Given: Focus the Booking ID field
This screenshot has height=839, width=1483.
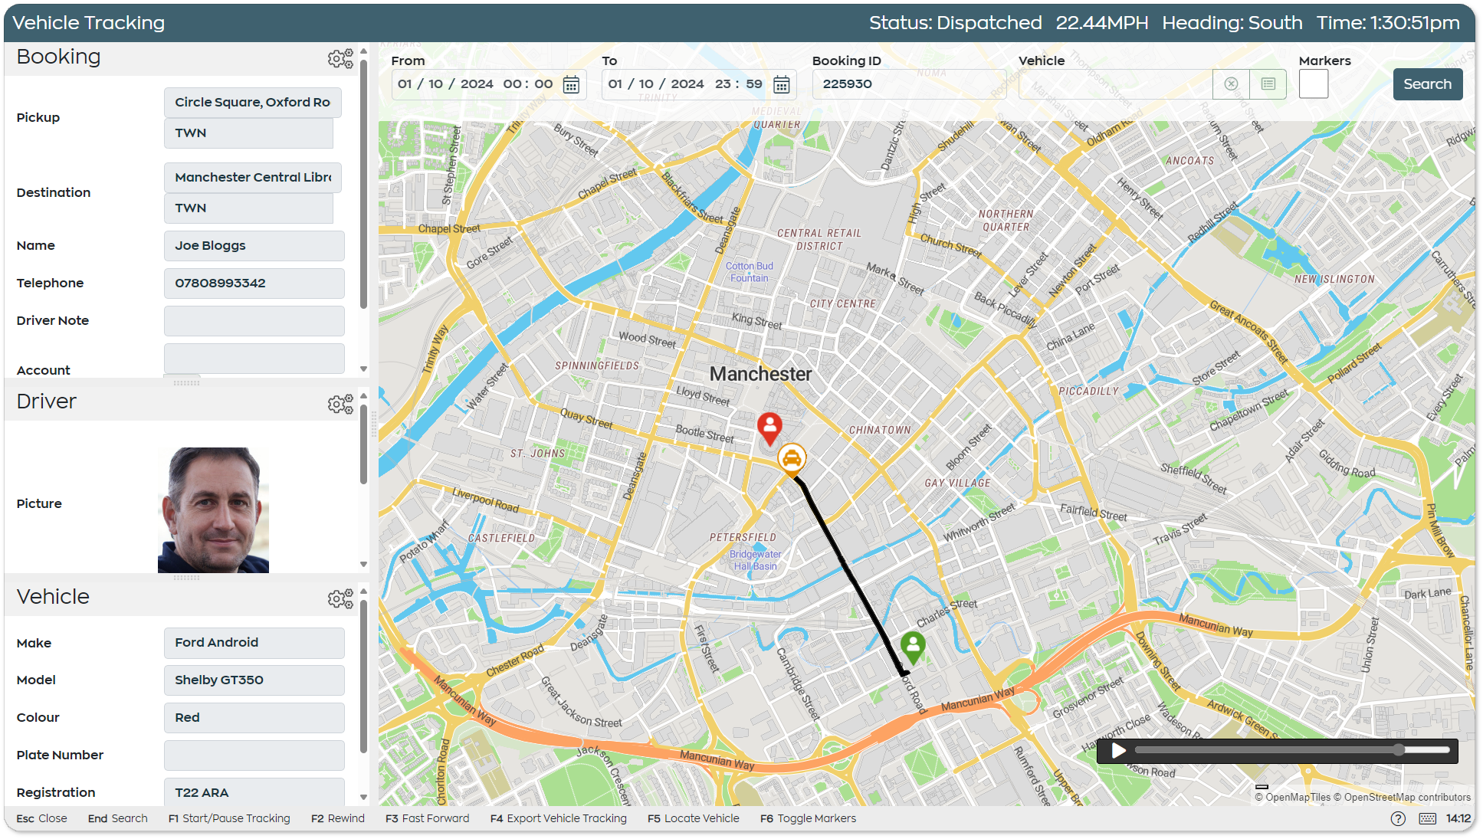Looking at the screenshot, I should coord(909,84).
